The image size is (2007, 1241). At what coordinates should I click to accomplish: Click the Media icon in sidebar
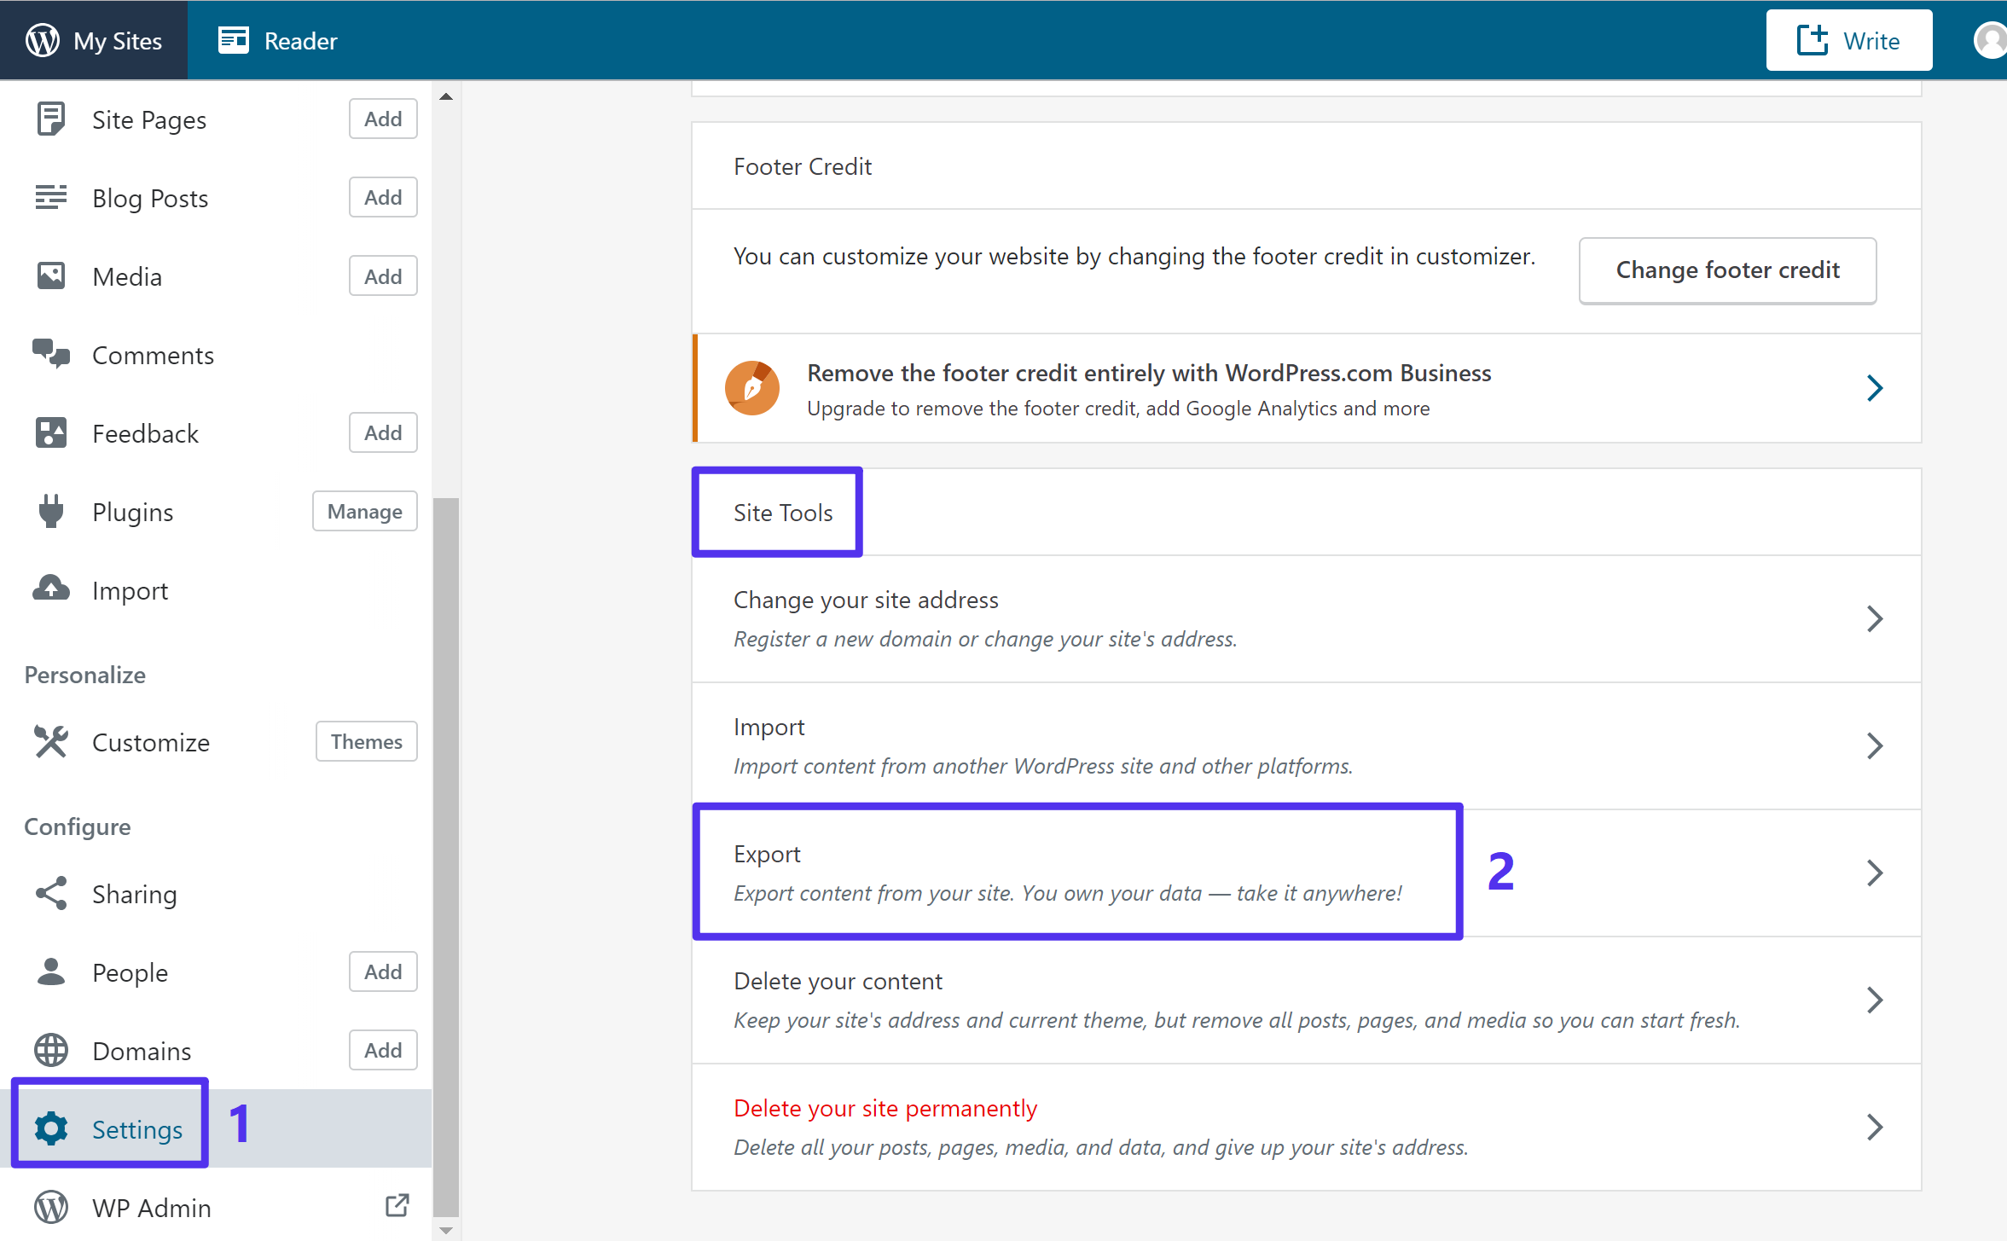(52, 275)
